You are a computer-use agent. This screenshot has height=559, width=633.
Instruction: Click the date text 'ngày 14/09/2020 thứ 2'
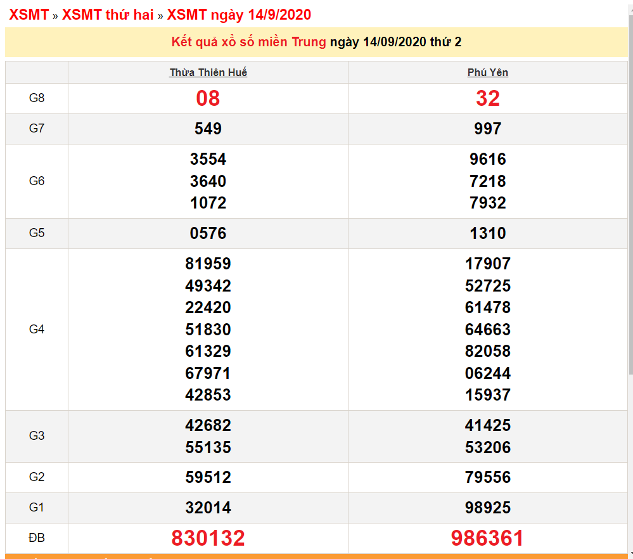(395, 42)
